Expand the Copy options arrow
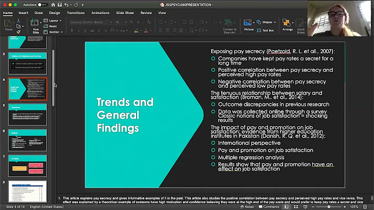 point(23,26)
